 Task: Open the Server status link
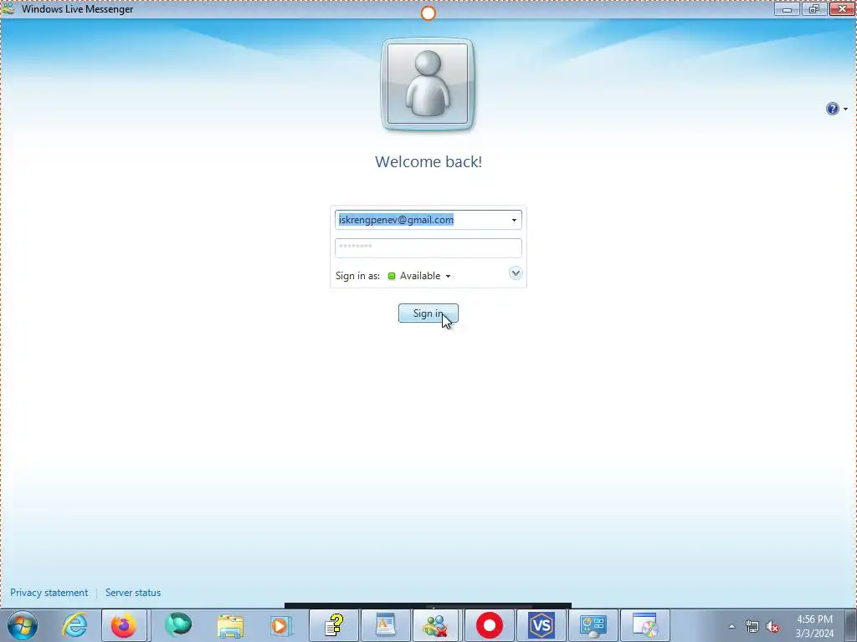pos(133,593)
